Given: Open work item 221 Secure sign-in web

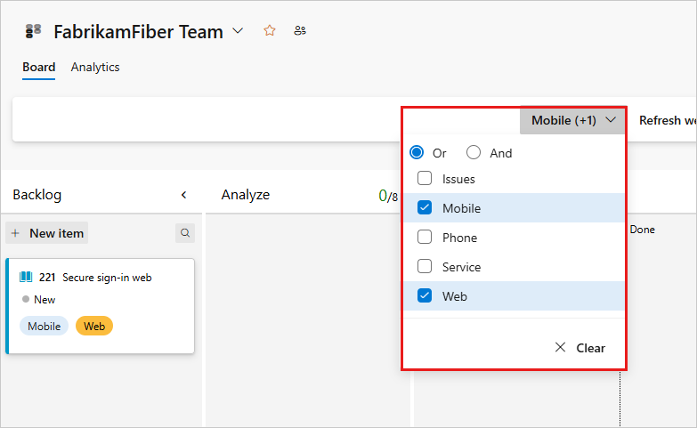Looking at the screenshot, I should [107, 278].
